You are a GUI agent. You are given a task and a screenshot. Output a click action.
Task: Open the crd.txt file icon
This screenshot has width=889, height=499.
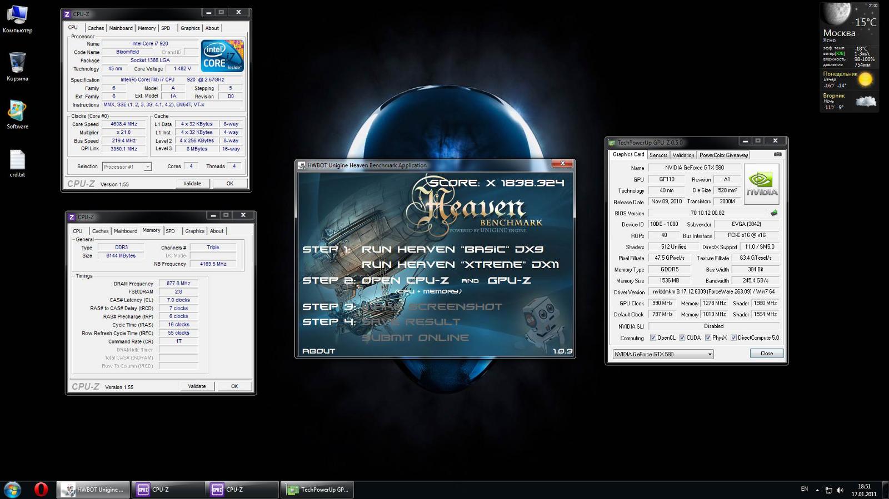[17, 163]
